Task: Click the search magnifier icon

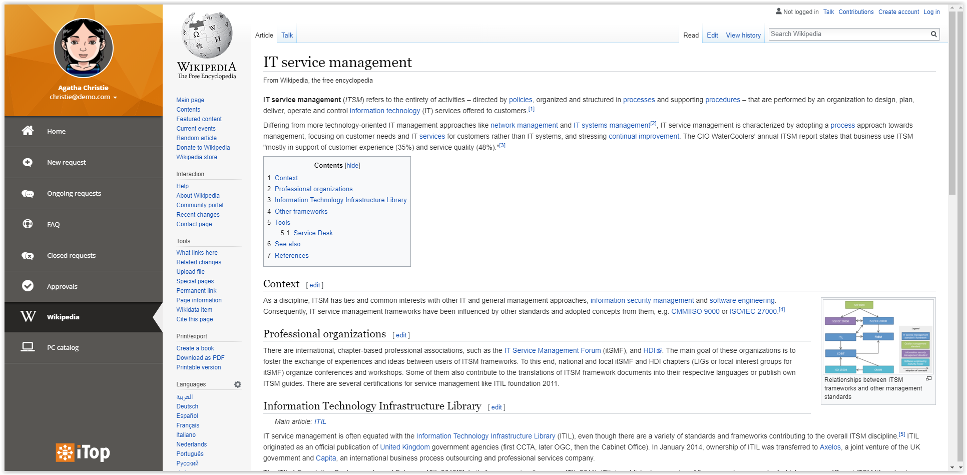Action: (x=933, y=34)
